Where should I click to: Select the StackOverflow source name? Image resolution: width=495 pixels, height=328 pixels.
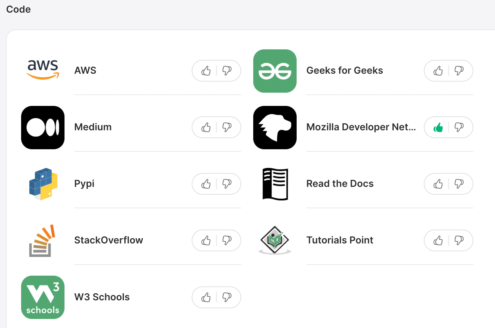(x=109, y=240)
